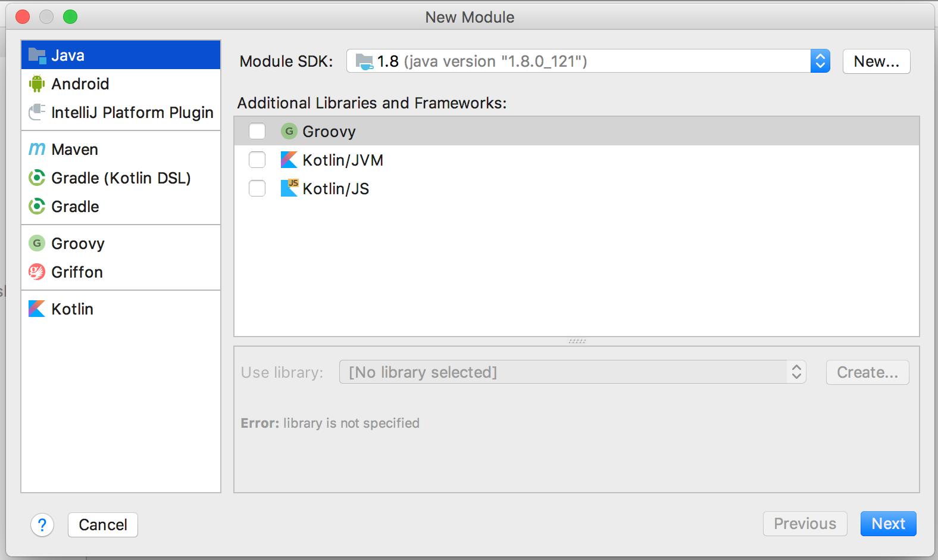Image resolution: width=938 pixels, height=560 pixels.
Task: Select Maven module type
Action: [x=121, y=150]
